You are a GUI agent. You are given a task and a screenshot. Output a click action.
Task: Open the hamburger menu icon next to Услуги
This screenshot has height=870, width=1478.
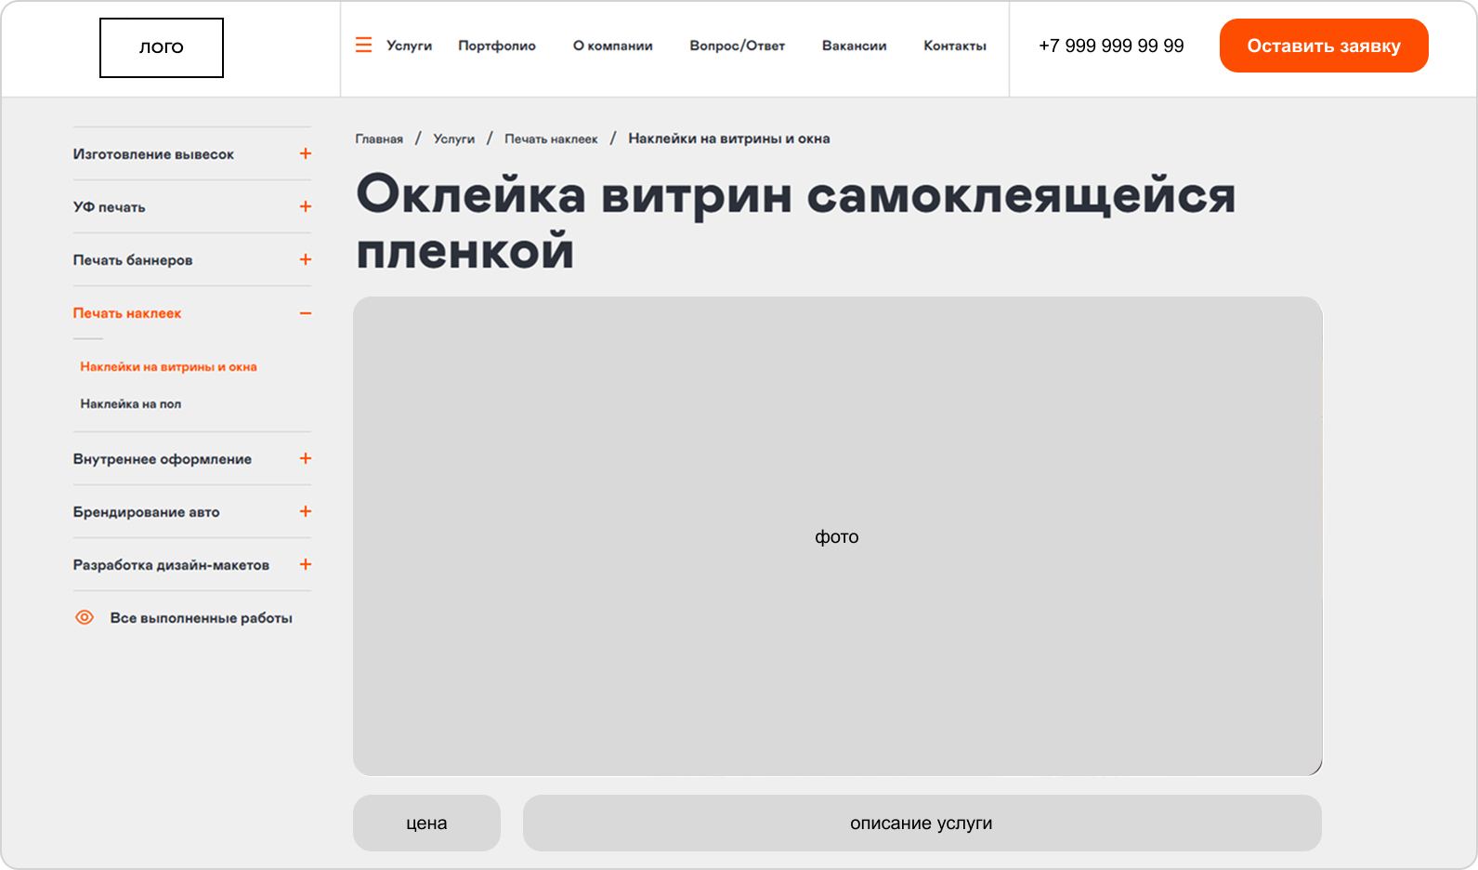(x=363, y=45)
